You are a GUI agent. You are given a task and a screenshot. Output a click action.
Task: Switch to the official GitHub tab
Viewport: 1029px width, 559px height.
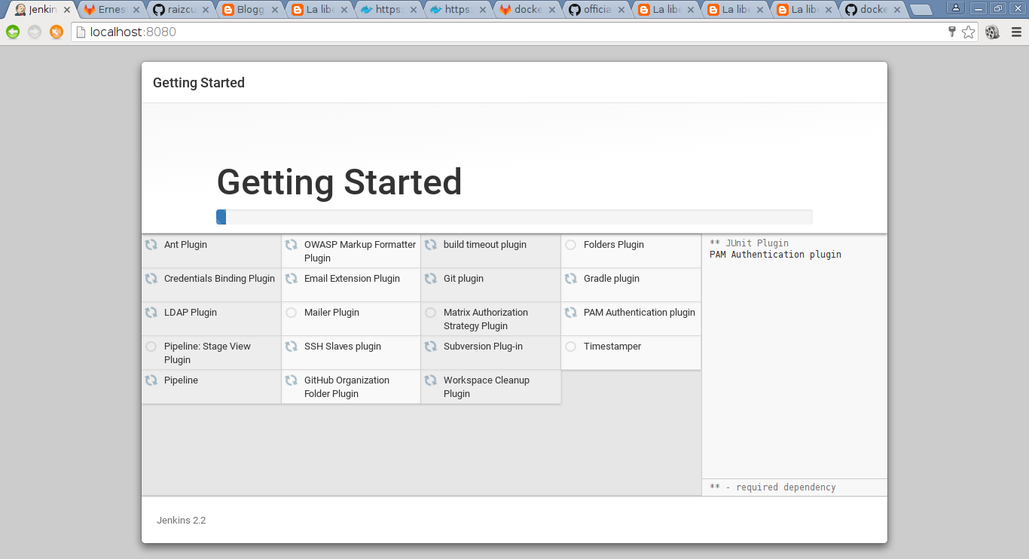point(595,10)
